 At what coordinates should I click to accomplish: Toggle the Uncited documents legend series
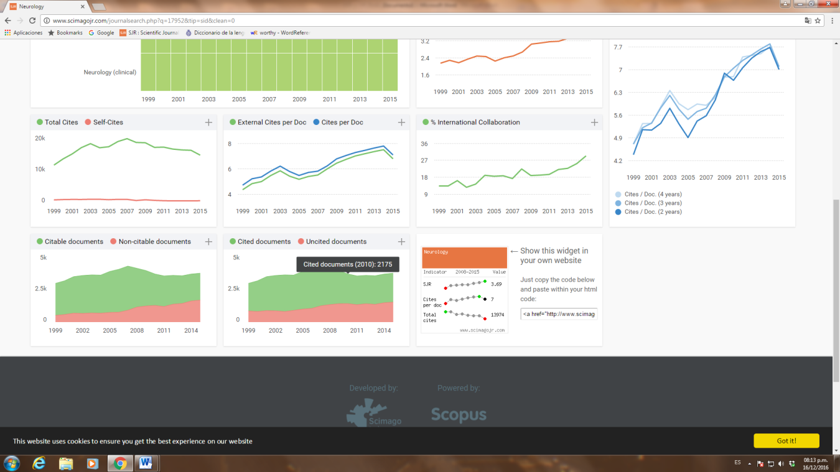pyautogui.click(x=332, y=242)
